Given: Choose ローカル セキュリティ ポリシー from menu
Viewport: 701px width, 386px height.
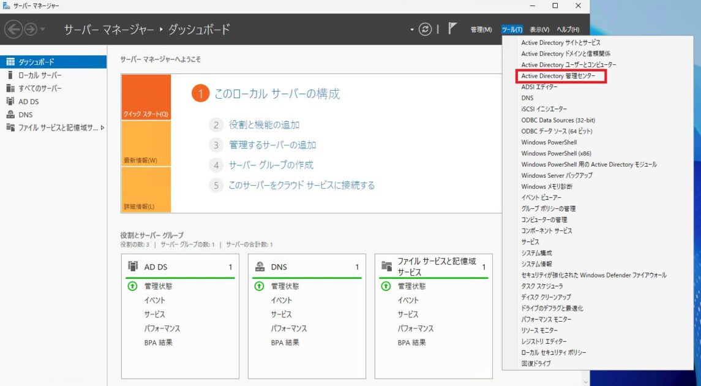Looking at the screenshot, I should (x=553, y=352).
